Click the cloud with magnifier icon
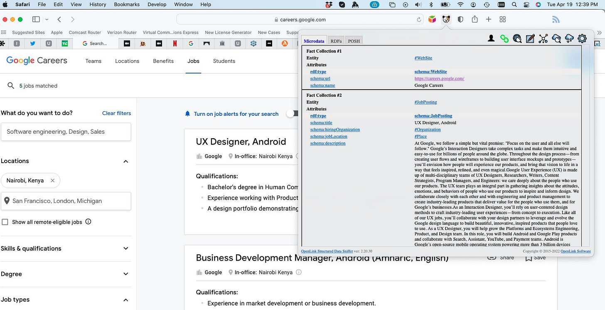The width and height of the screenshot is (605, 310). point(556,39)
